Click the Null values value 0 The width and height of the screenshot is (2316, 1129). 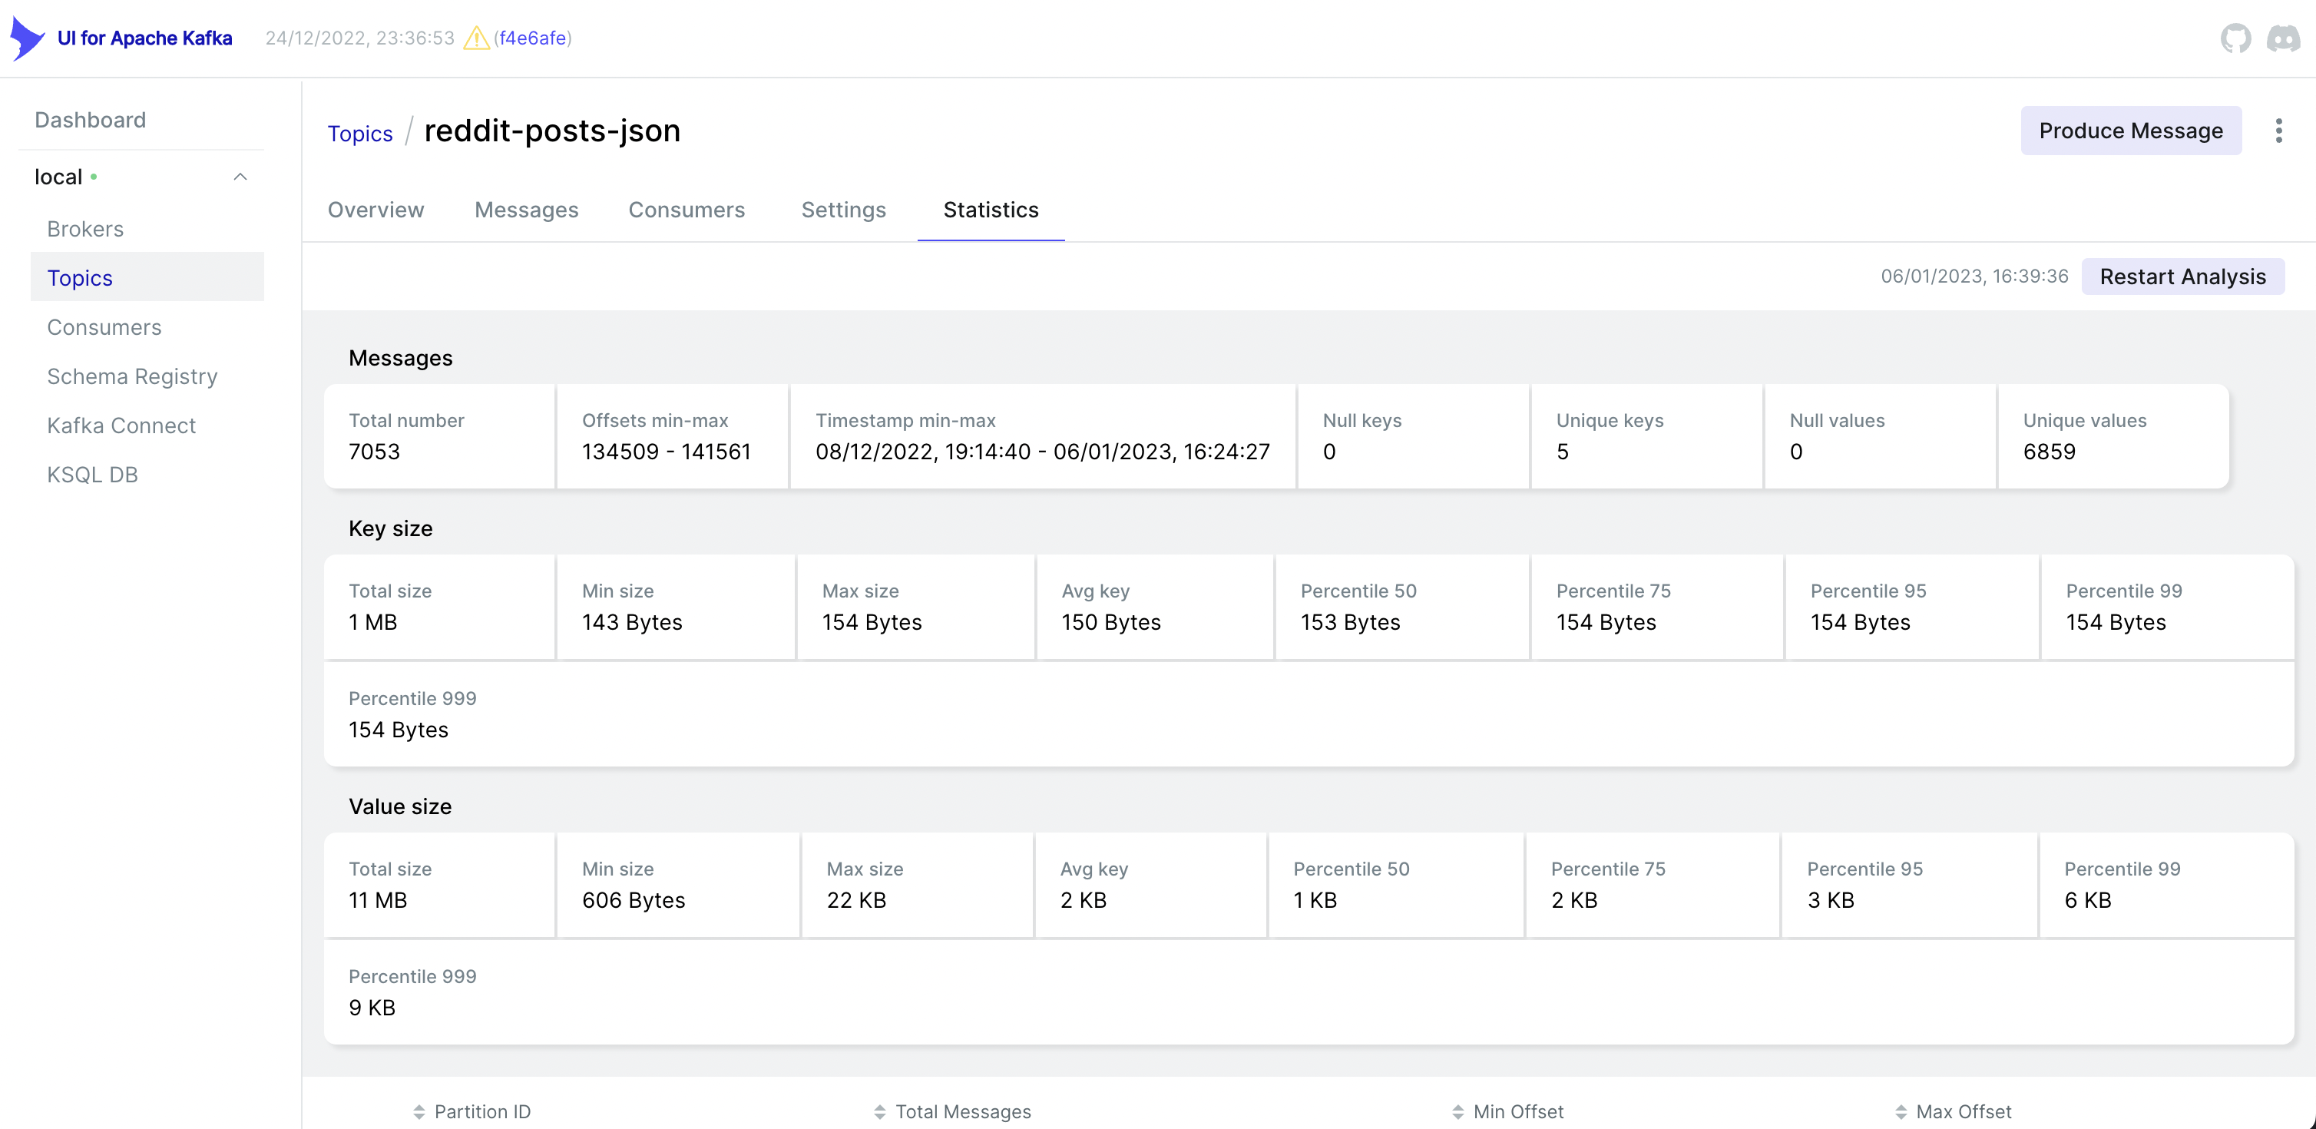coord(1796,452)
